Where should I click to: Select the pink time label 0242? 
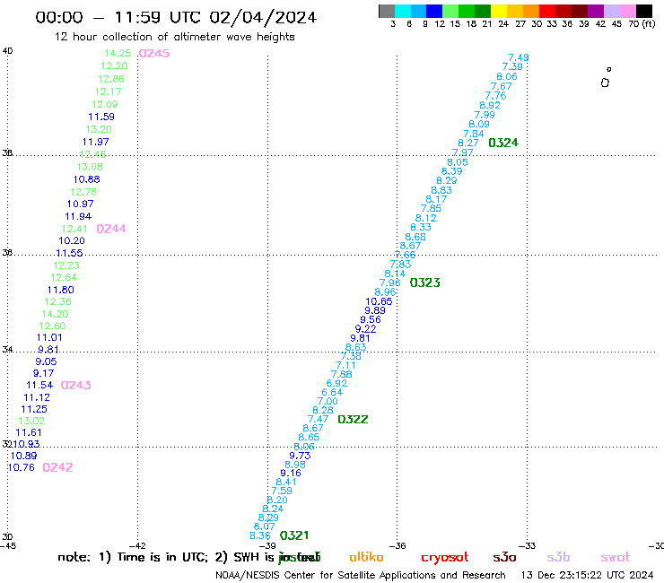tap(57, 467)
